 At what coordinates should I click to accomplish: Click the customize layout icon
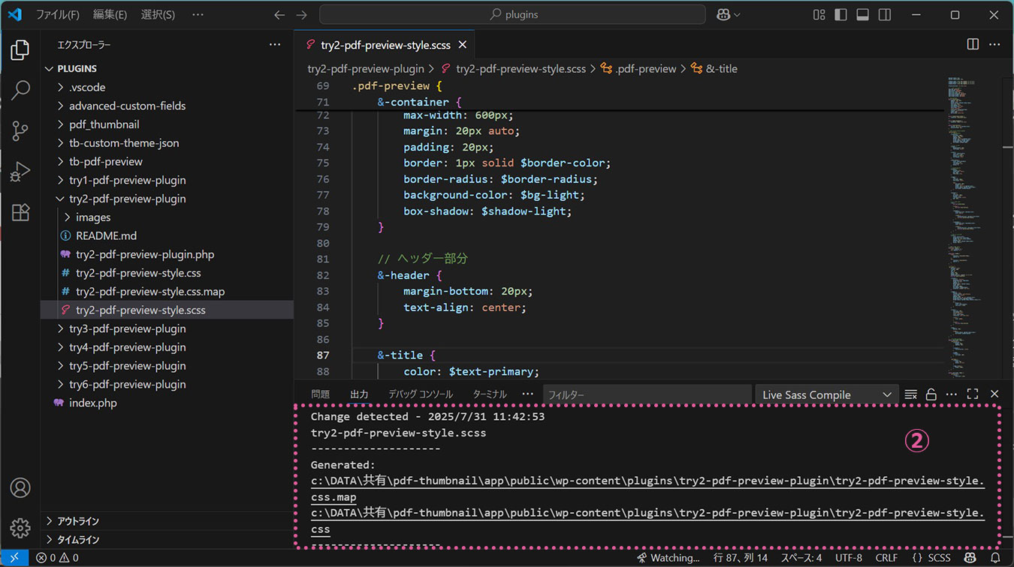point(819,14)
